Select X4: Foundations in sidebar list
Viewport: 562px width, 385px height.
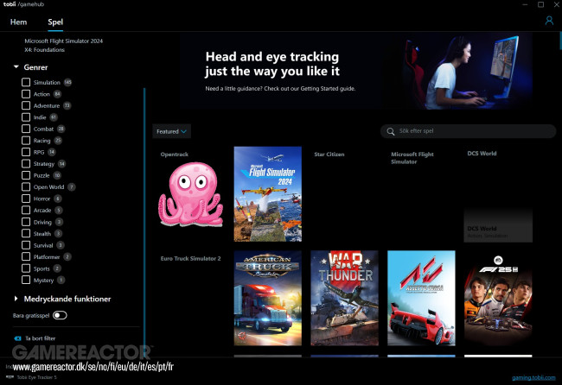tap(44, 50)
